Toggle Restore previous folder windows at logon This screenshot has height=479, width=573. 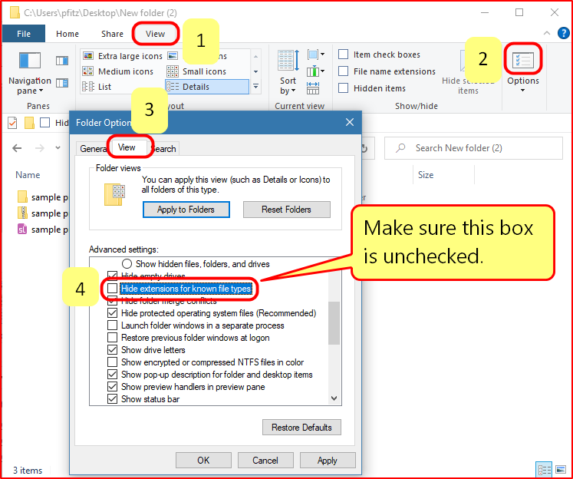[x=112, y=338]
